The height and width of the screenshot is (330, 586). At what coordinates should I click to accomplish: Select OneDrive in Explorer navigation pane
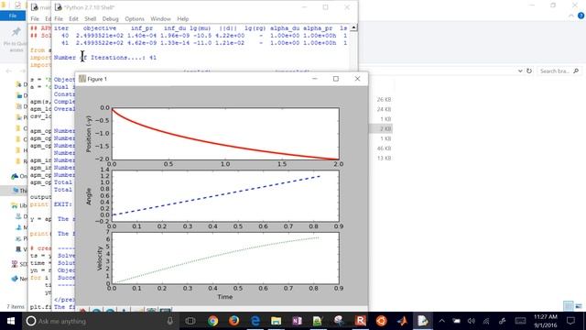[x=18, y=176]
